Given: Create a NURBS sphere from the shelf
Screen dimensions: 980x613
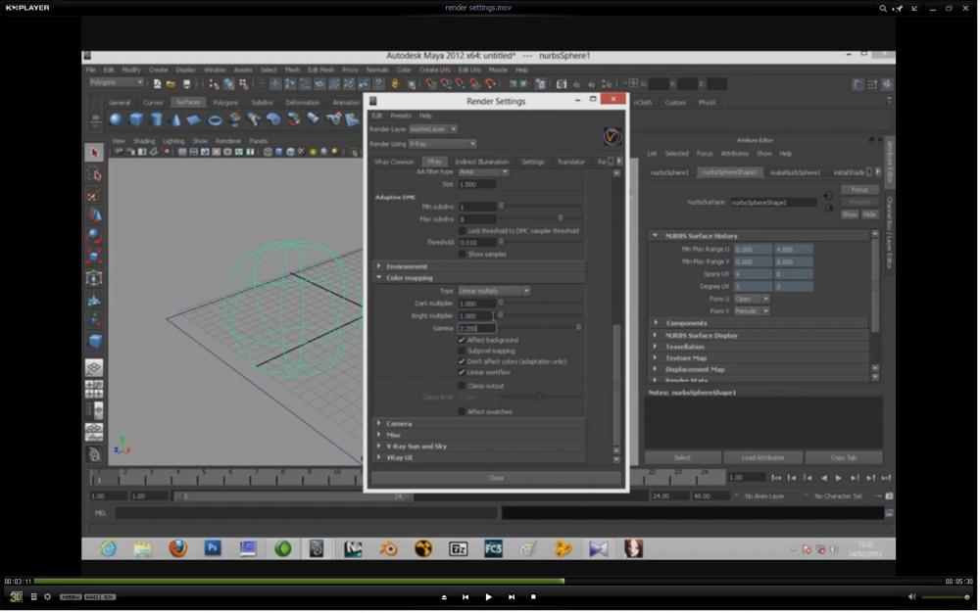Looking at the screenshot, I should pyautogui.click(x=116, y=119).
